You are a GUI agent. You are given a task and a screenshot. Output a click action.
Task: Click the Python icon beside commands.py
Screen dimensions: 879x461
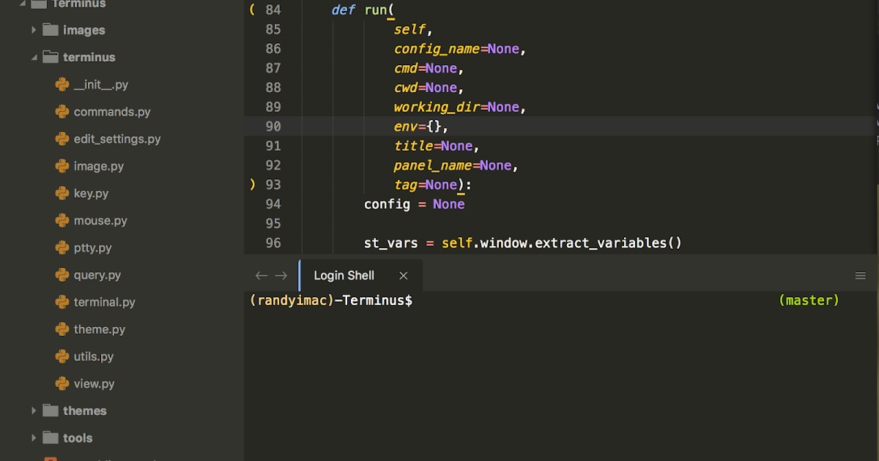[62, 112]
